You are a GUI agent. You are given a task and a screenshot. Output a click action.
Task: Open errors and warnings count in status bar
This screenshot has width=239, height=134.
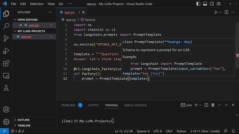[x=18, y=131]
